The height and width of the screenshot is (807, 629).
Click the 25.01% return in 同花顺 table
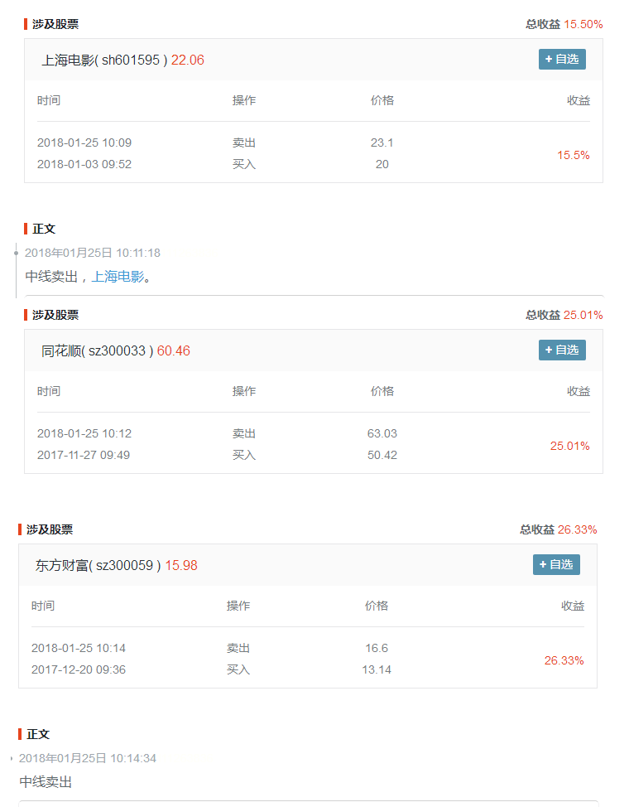569,446
